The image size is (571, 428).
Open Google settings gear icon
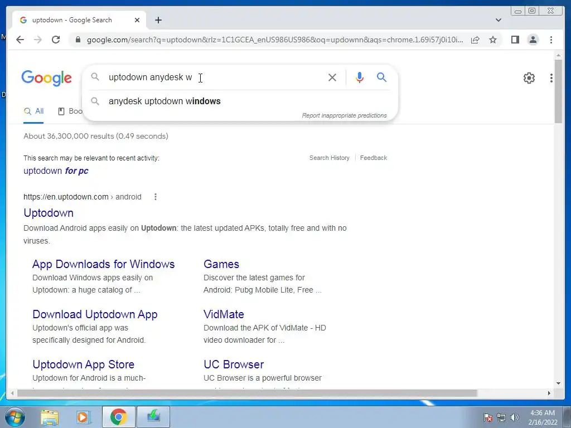[529, 78]
